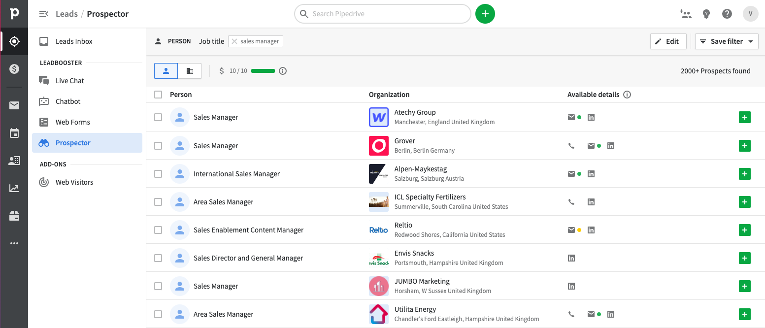Click the credits usage progress bar
The width and height of the screenshot is (765, 328).
coord(263,70)
